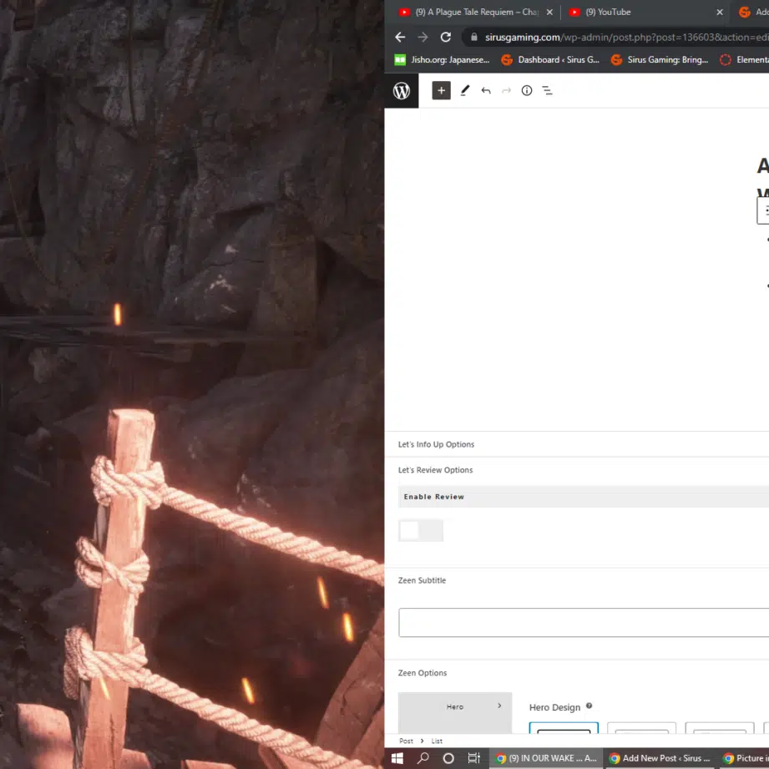Viewport: 769px width, 769px height.
Task: Open the Dashboard ‹ Sirus G... bookmark
Action: (550, 60)
